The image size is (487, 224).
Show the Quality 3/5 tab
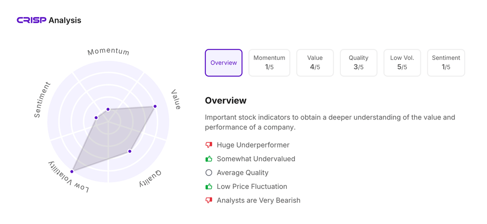pos(359,63)
